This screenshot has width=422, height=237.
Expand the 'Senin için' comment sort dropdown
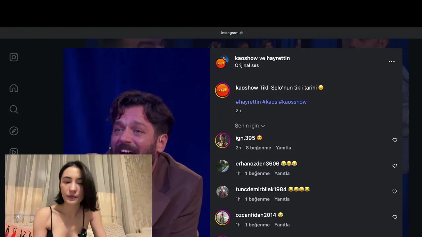(x=250, y=126)
